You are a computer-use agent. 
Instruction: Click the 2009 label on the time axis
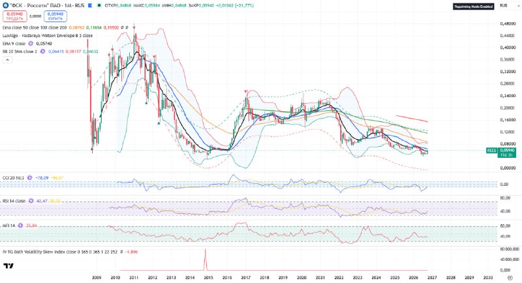tap(97, 278)
